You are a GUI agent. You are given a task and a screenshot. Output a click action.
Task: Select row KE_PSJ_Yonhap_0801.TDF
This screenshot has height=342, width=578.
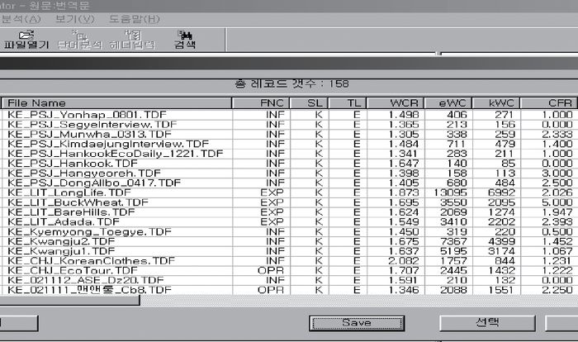point(289,115)
